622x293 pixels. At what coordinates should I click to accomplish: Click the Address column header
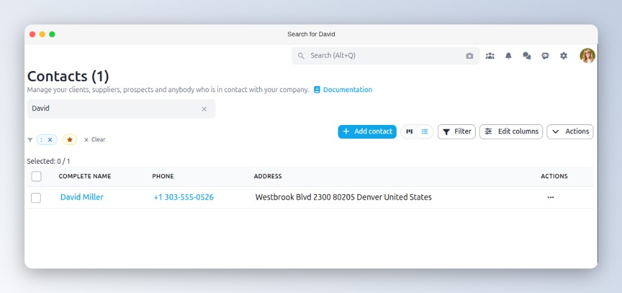pos(268,176)
